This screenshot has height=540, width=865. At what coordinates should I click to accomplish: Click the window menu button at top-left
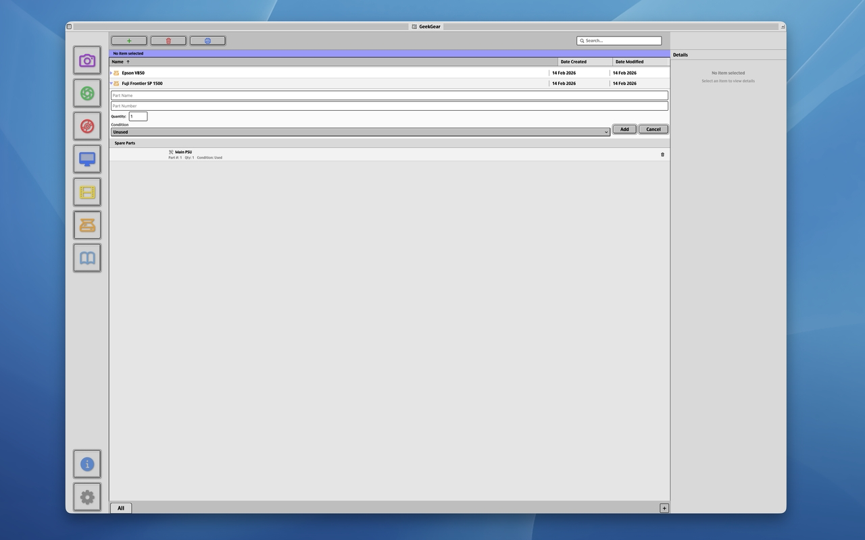pyautogui.click(x=69, y=26)
